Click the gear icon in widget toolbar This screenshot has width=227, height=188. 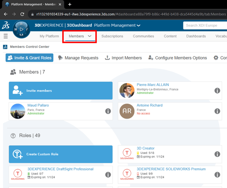(x=216, y=58)
